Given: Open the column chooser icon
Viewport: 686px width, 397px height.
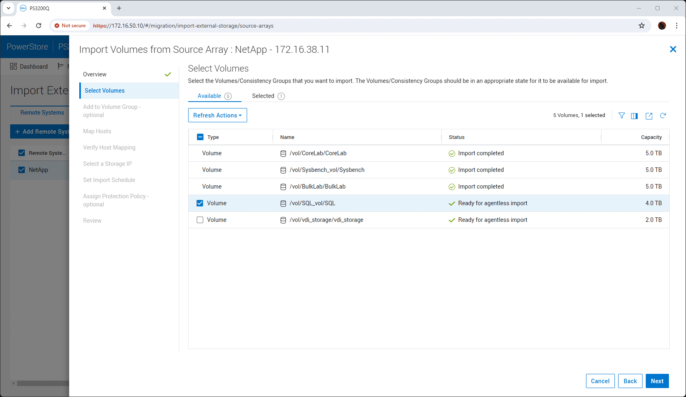Looking at the screenshot, I should 634,116.
